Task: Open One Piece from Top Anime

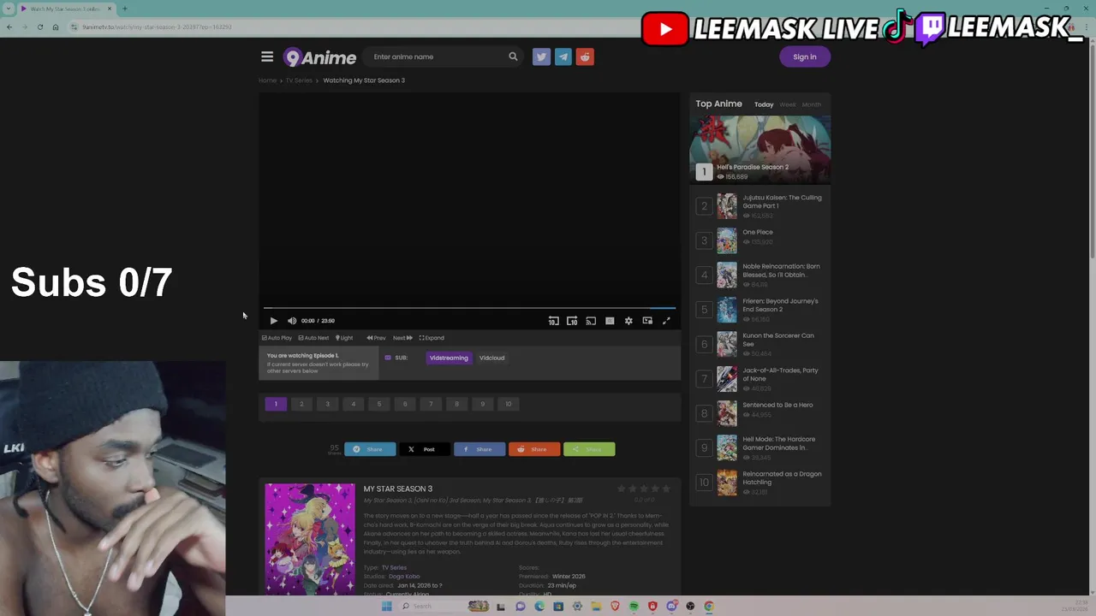Action: [758, 232]
